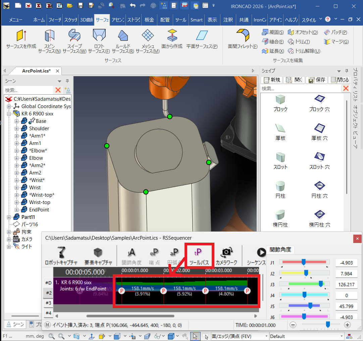Select the Sweep Surface (スイープ サーフェス) tool

pyautogui.click(x=74, y=41)
